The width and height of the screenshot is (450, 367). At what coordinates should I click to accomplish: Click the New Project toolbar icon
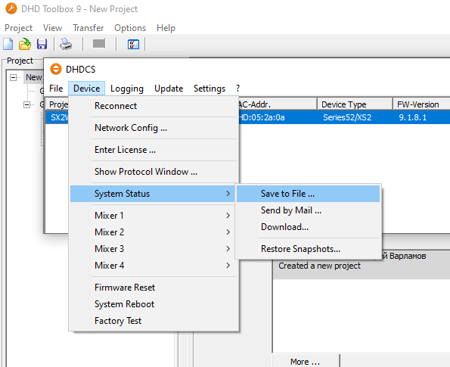click(8, 44)
